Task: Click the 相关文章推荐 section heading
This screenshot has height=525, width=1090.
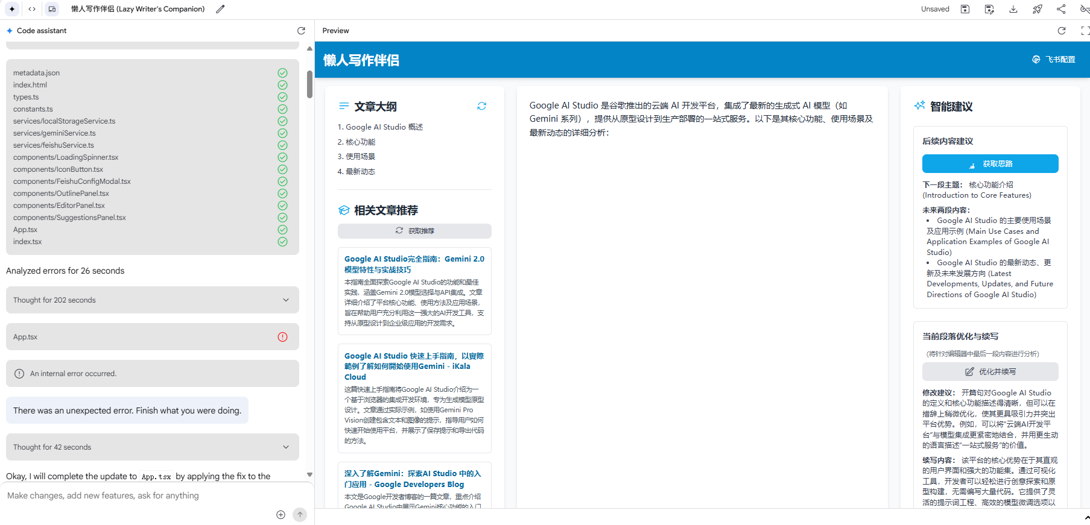Action: pos(386,210)
